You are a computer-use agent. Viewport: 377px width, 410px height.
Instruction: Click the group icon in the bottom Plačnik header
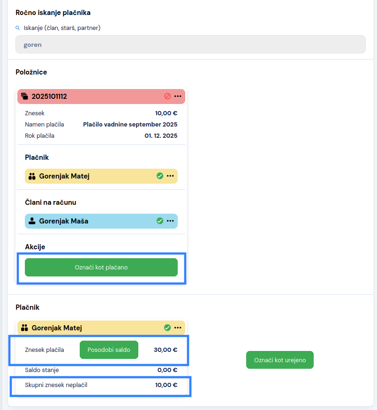pyautogui.click(x=25, y=328)
